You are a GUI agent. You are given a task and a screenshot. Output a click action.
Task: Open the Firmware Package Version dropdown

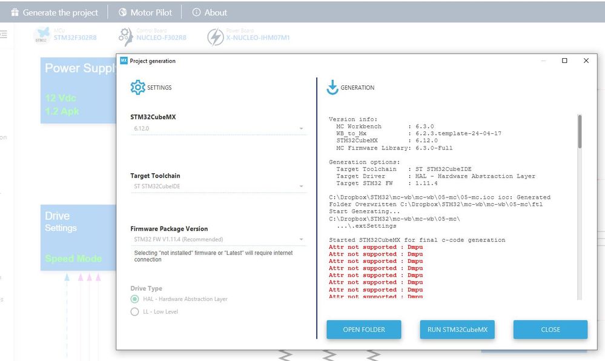[x=219, y=239]
